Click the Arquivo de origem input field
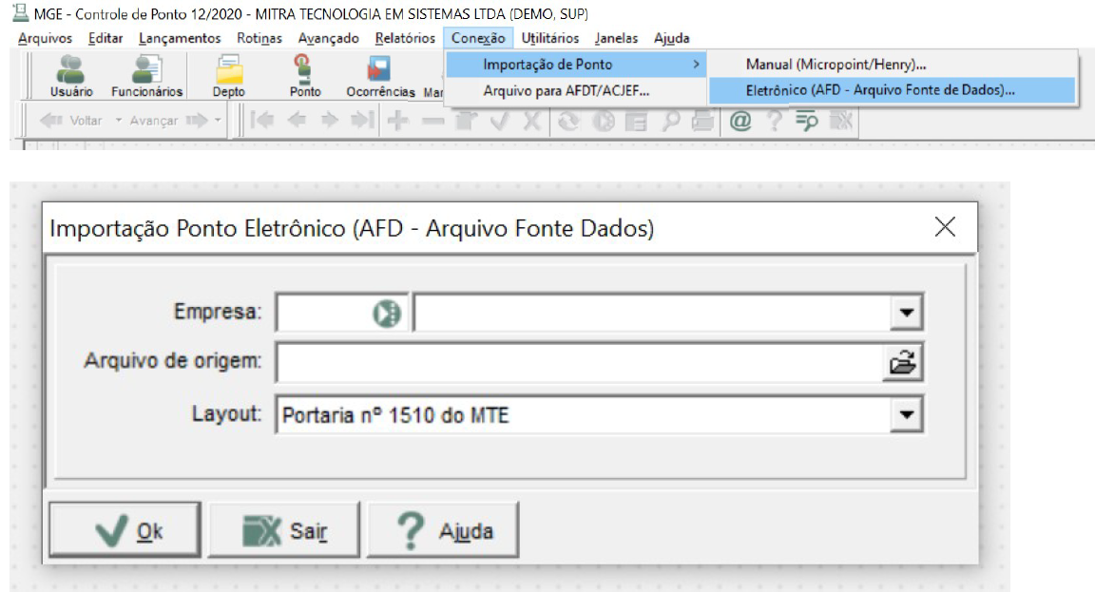This screenshot has width=1095, height=592. click(x=580, y=362)
